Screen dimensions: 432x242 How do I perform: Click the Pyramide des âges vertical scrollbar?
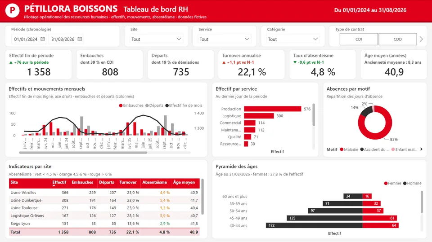pyautogui.click(x=422, y=202)
